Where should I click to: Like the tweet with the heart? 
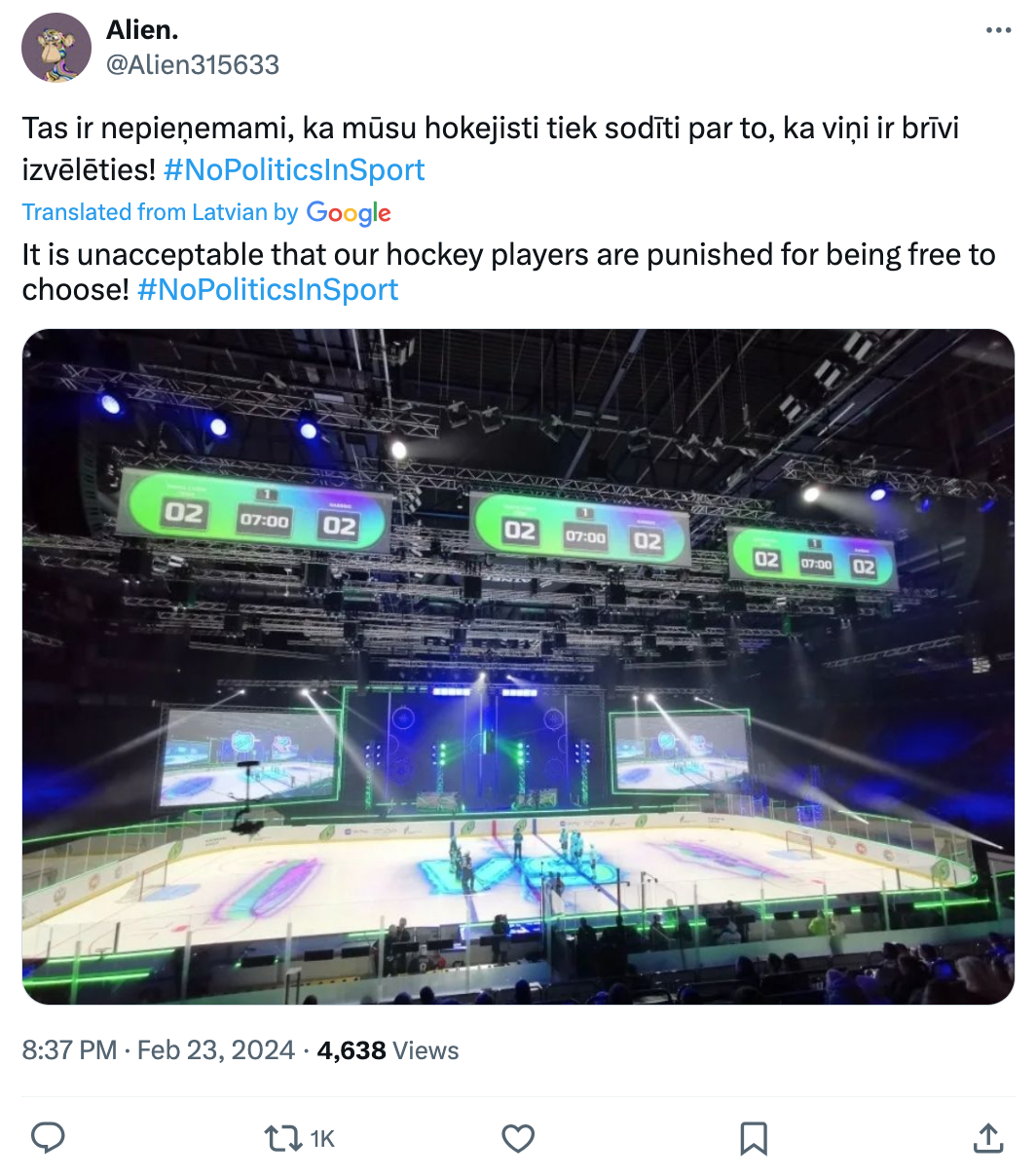[x=518, y=1138]
